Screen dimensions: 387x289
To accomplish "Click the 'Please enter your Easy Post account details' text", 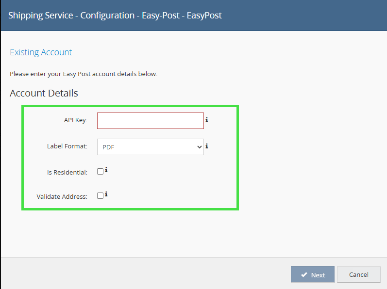I will pos(84,74).
